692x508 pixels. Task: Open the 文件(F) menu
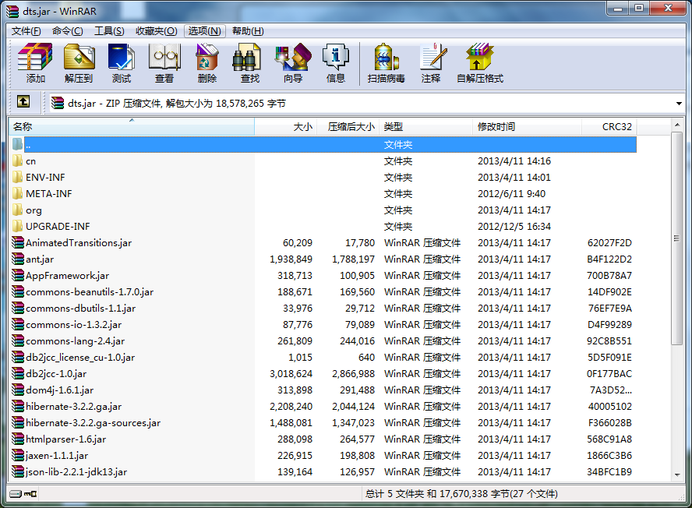26,31
